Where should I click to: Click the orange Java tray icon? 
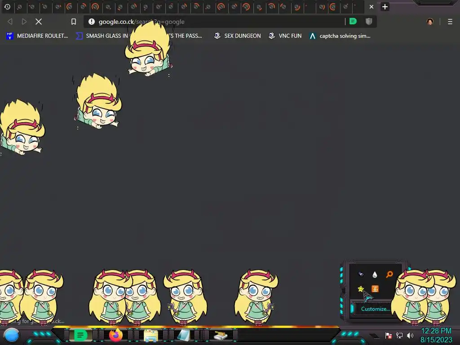[x=375, y=289]
